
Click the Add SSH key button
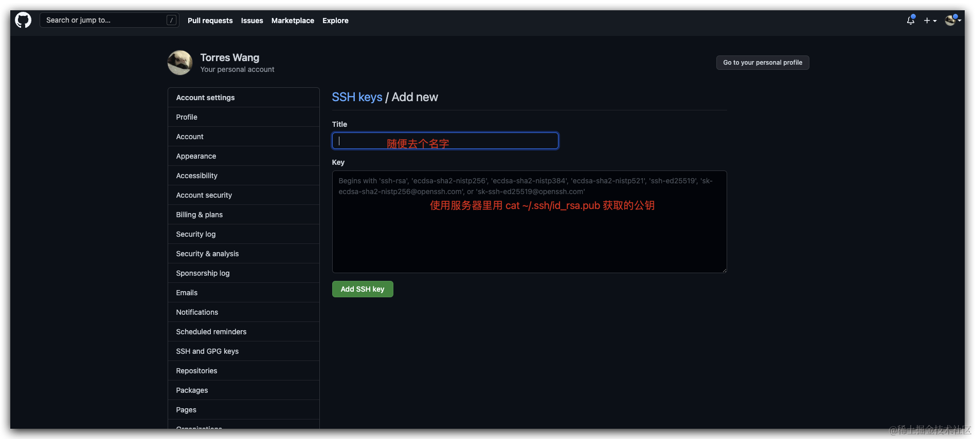pos(363,289)
